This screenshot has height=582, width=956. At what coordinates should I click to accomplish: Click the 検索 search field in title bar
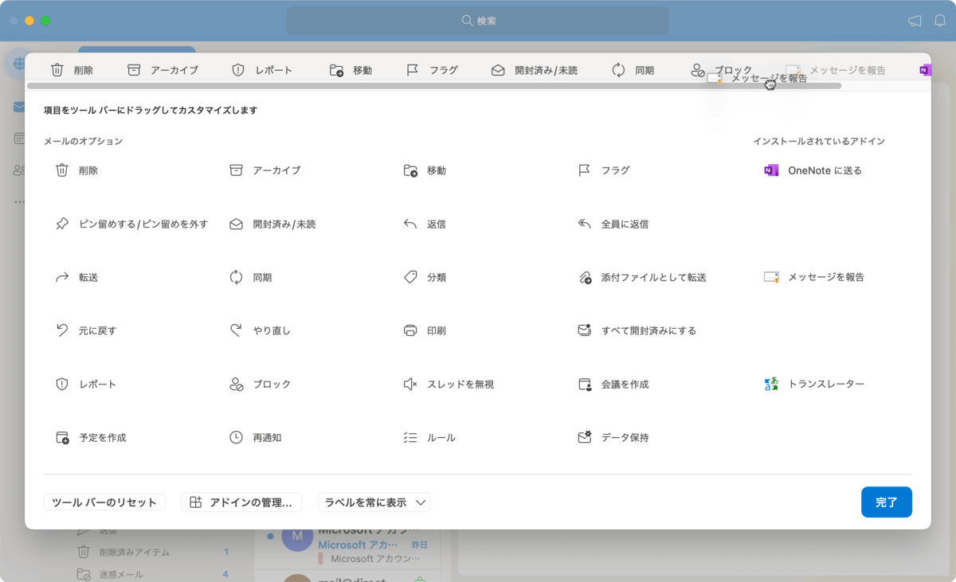tap(478, 21)
